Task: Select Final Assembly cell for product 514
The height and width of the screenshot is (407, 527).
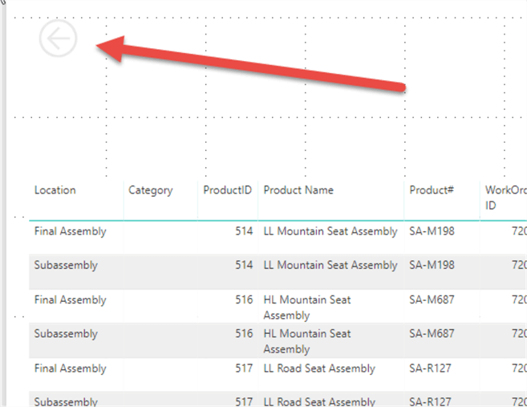Action: pyautogui.click(x=71, y=231)
